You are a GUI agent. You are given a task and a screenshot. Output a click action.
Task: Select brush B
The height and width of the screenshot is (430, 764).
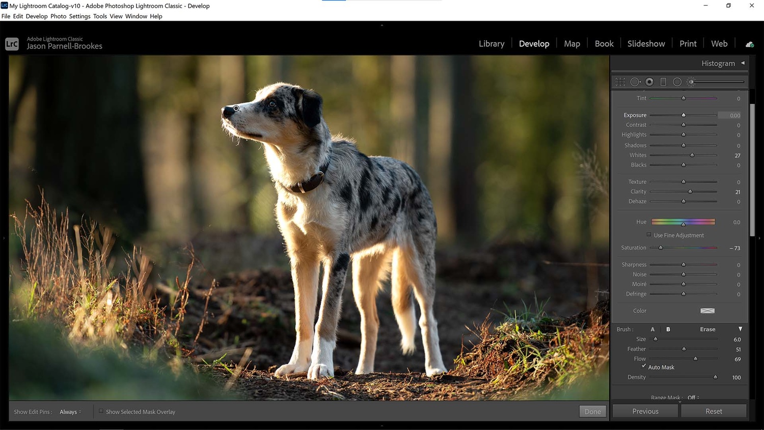pyautogui.click(x=668, y=329)
